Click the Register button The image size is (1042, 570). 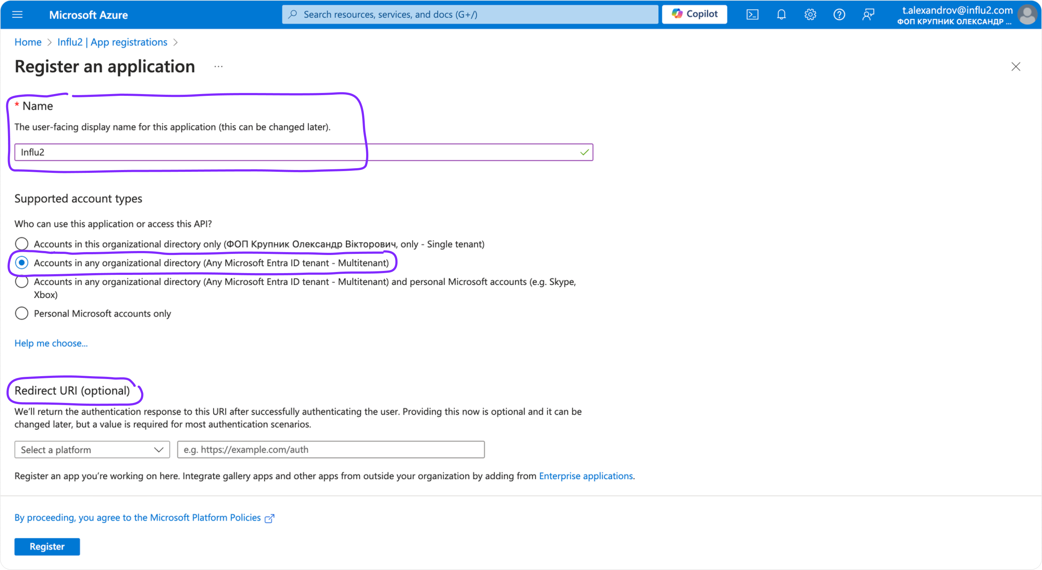point(47,546)
